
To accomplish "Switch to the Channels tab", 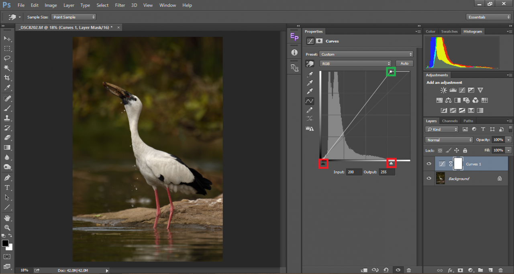I will click(450, 121).
